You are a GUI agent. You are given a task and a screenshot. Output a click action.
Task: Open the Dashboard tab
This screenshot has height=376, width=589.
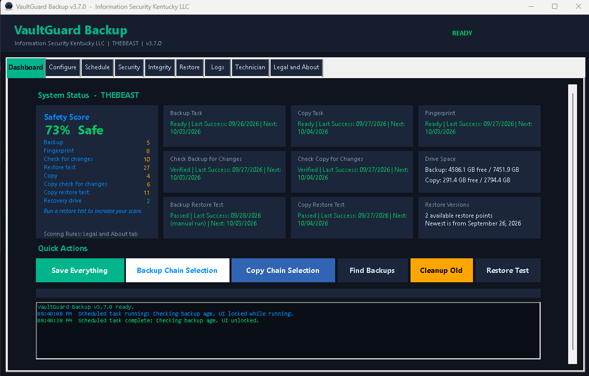tap(26, 68)
